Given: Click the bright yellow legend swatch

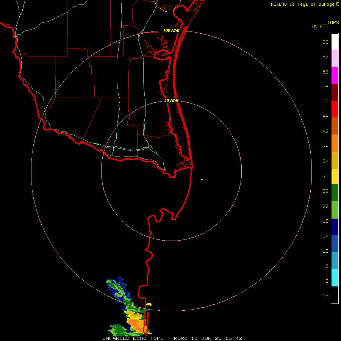Looking at the screenshot, I should (335, 177).
